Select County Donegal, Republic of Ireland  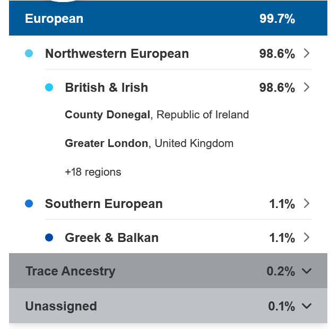click(x=157, y=115)
